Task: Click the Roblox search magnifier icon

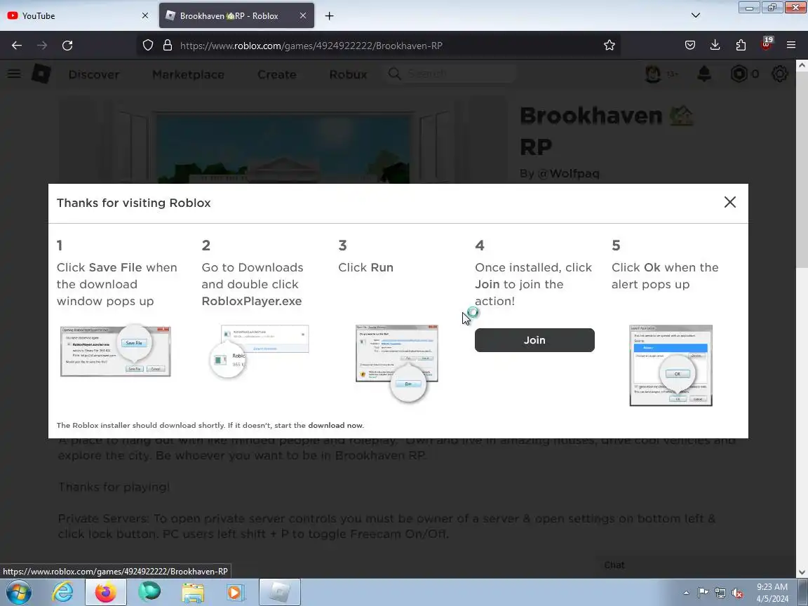Action: click(x=394, y=74)
